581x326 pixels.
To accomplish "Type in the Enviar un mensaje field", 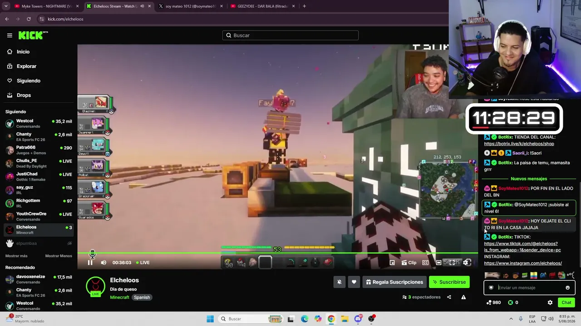I will [x=529, y=288].
